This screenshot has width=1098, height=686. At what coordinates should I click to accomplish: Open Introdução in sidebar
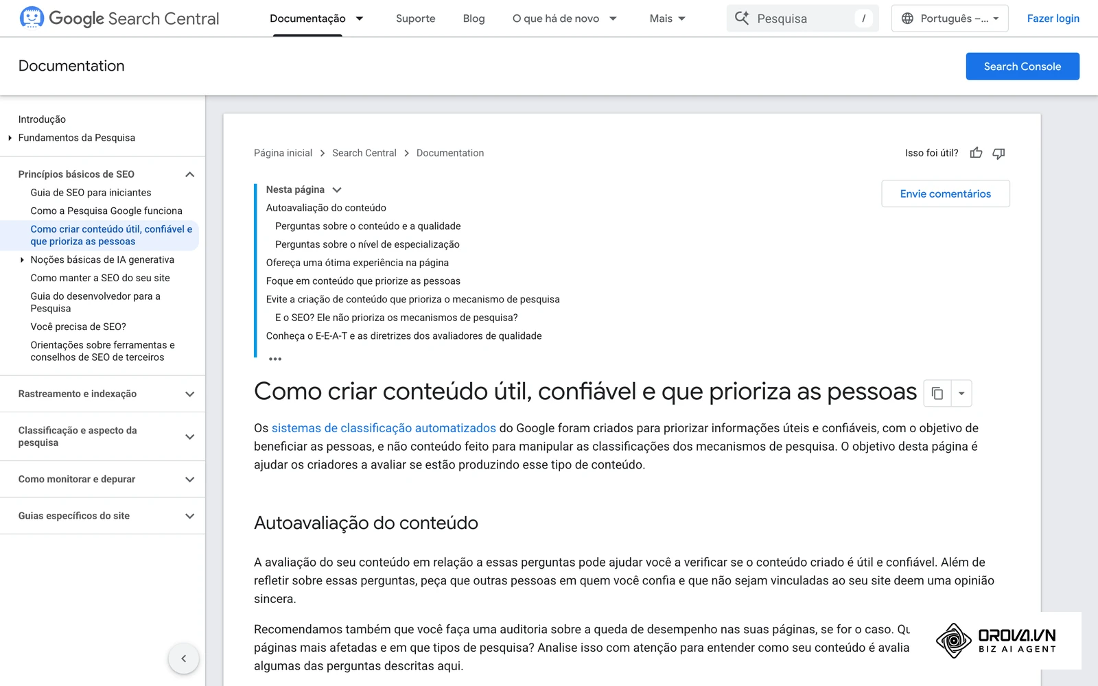[42, 119]
